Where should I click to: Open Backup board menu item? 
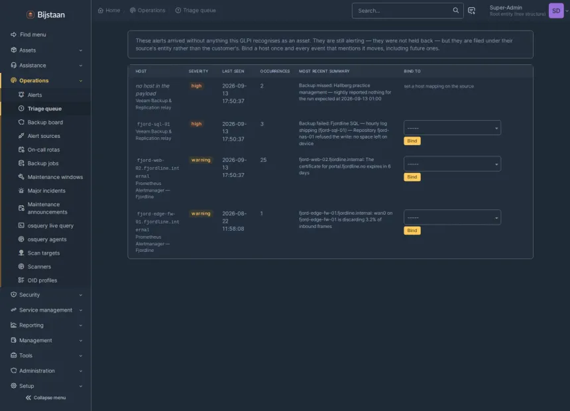46,122
